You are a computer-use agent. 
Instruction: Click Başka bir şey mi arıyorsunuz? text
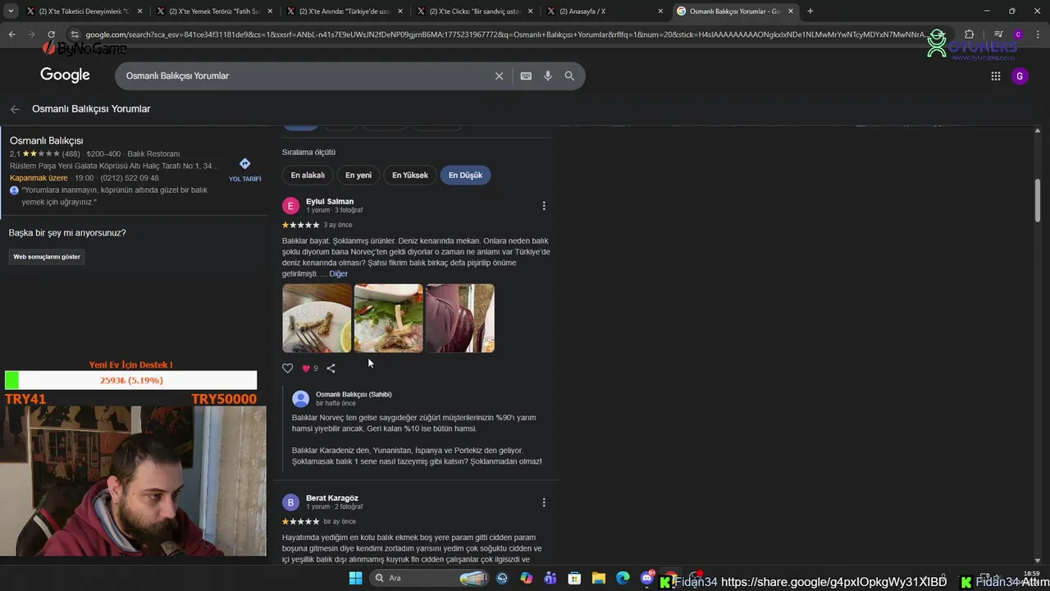point(67,233)
